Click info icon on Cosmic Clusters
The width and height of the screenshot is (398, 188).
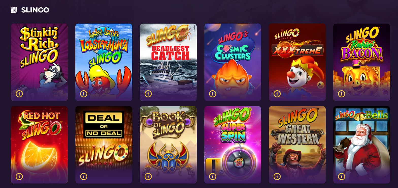tap(212, 94)
